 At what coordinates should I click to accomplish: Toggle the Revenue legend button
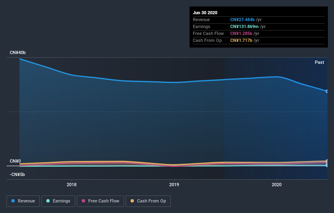point(23,201)
